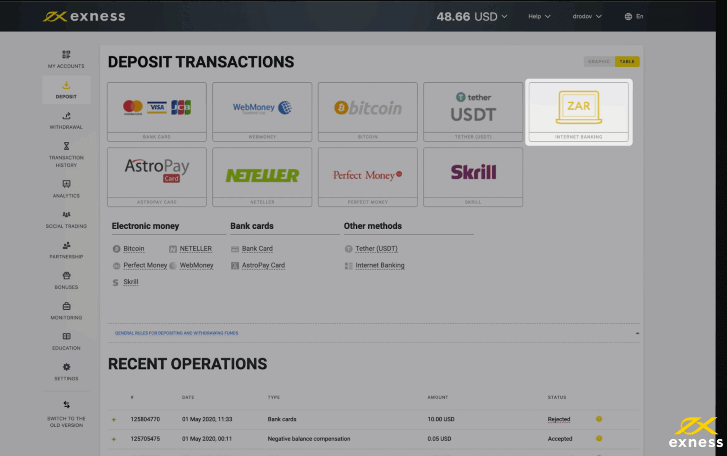The image size is (727, 456).
Task: Click the AstroPay Card list icon
Action: coord(235,266)
